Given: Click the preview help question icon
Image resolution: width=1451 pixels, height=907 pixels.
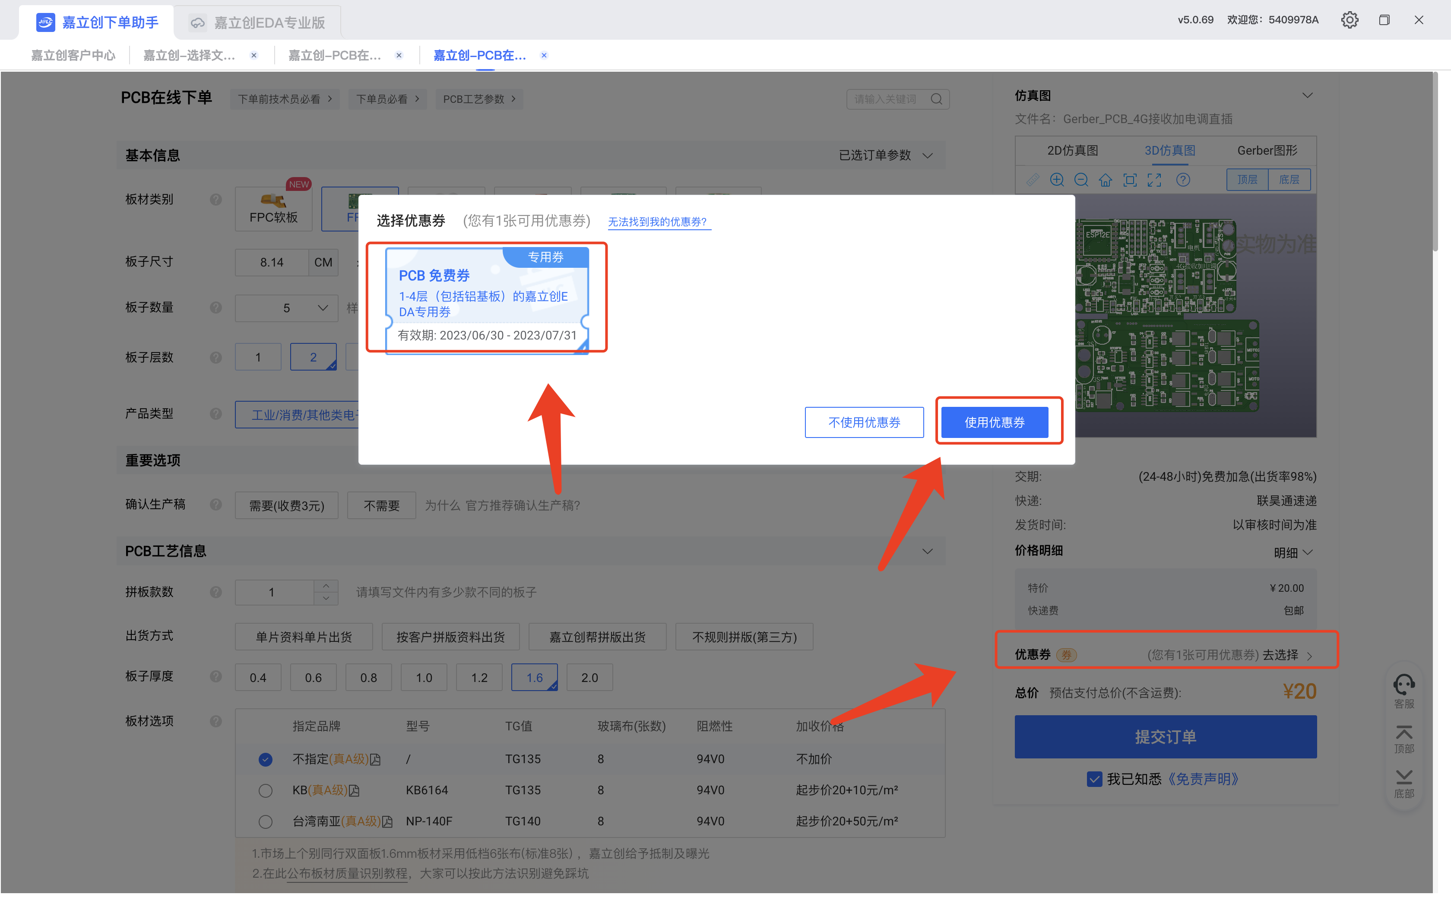Looking at the screenshot, I should (x=1182, y=180).
